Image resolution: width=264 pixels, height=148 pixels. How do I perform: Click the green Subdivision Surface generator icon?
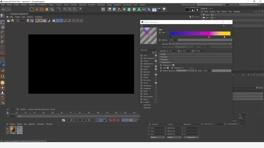click(124, 9)
